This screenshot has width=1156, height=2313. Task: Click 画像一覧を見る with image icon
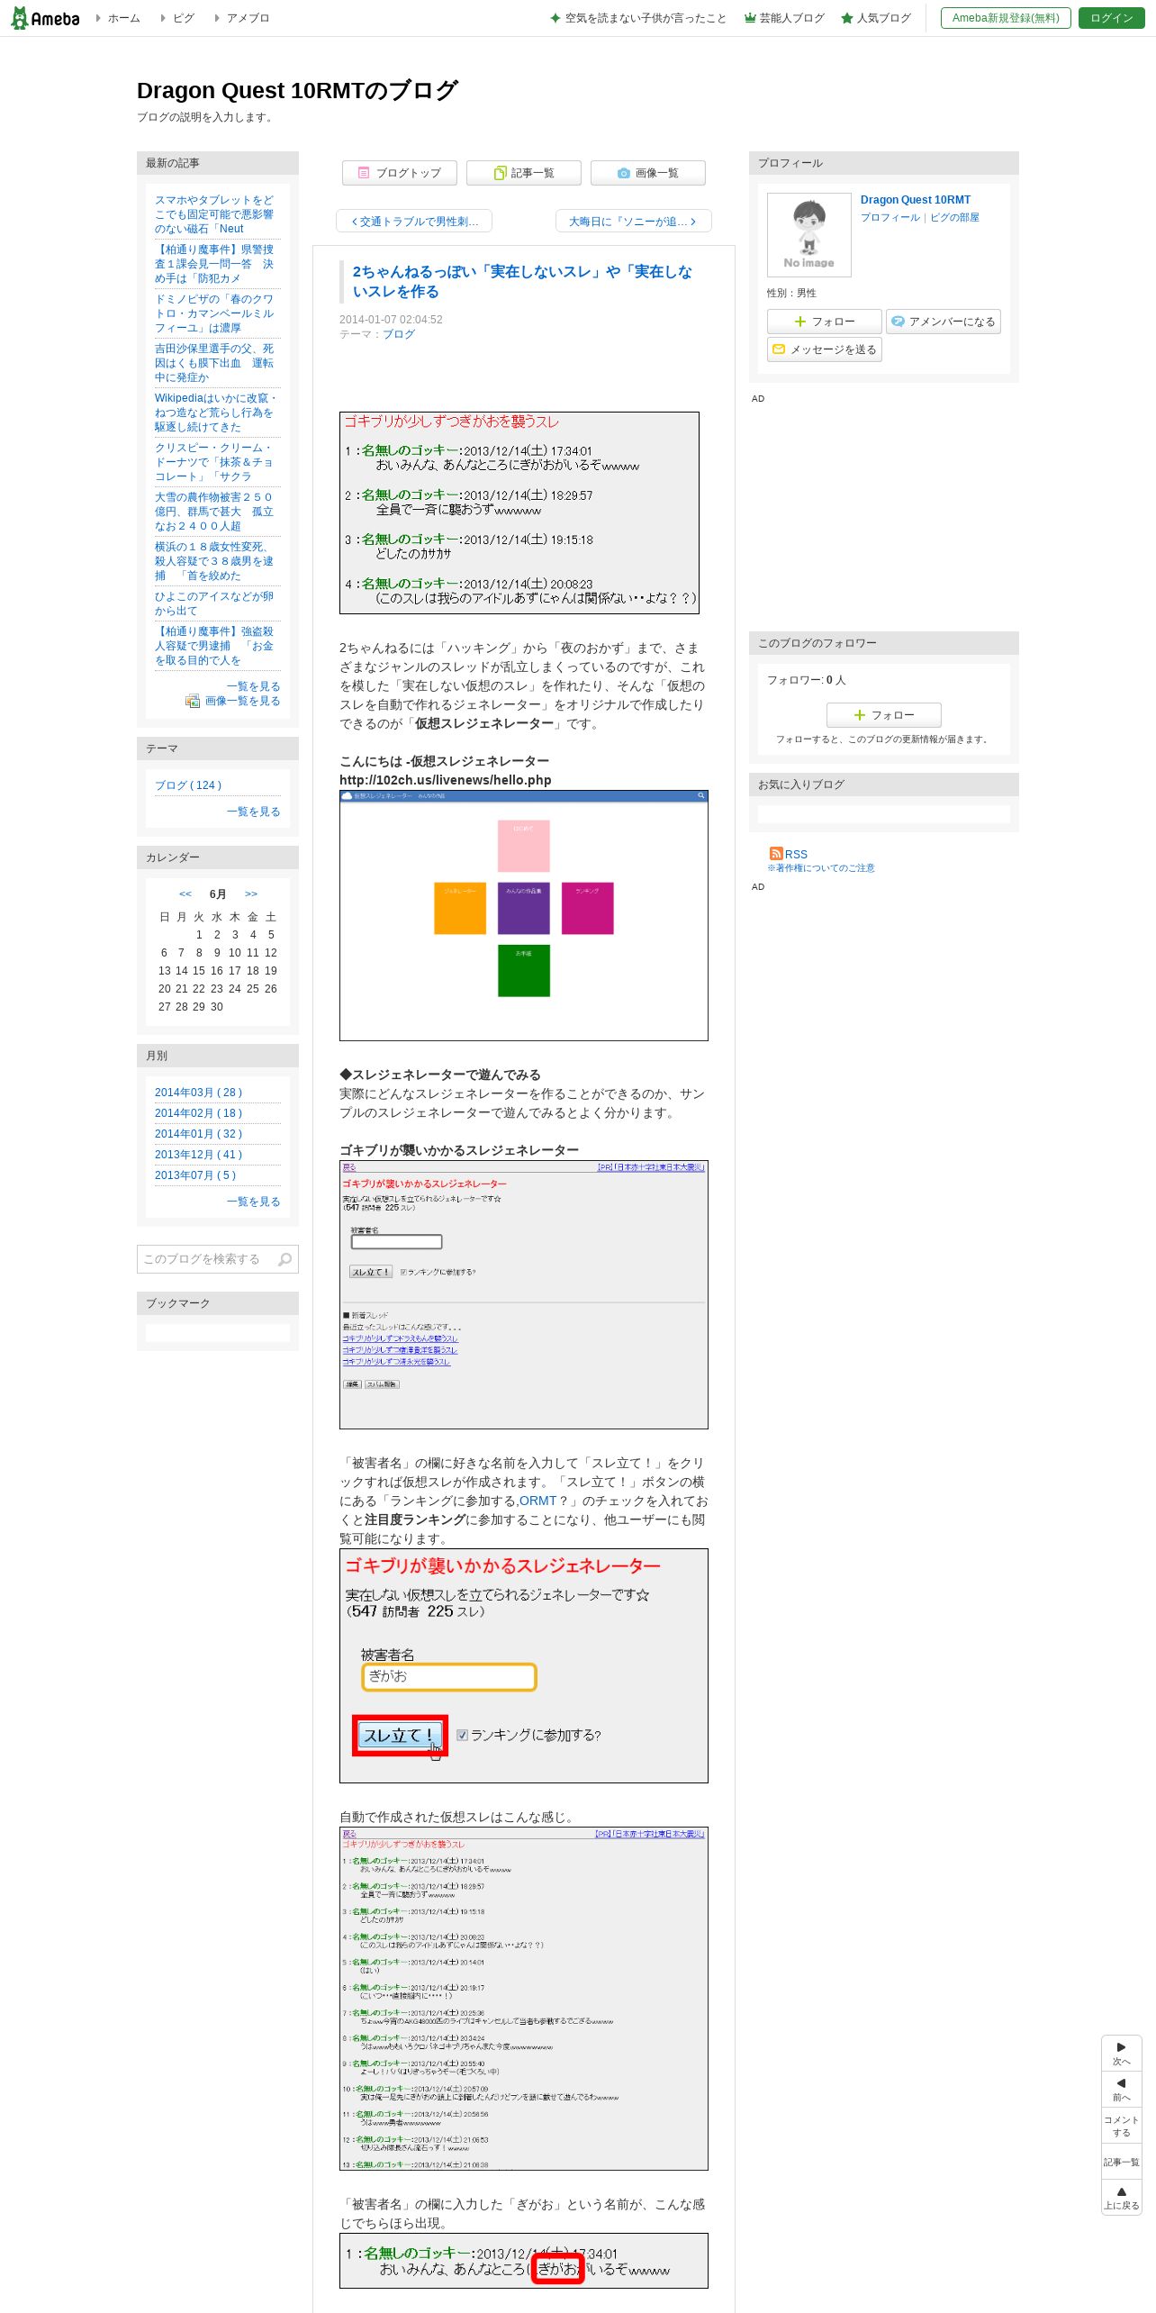233,701
